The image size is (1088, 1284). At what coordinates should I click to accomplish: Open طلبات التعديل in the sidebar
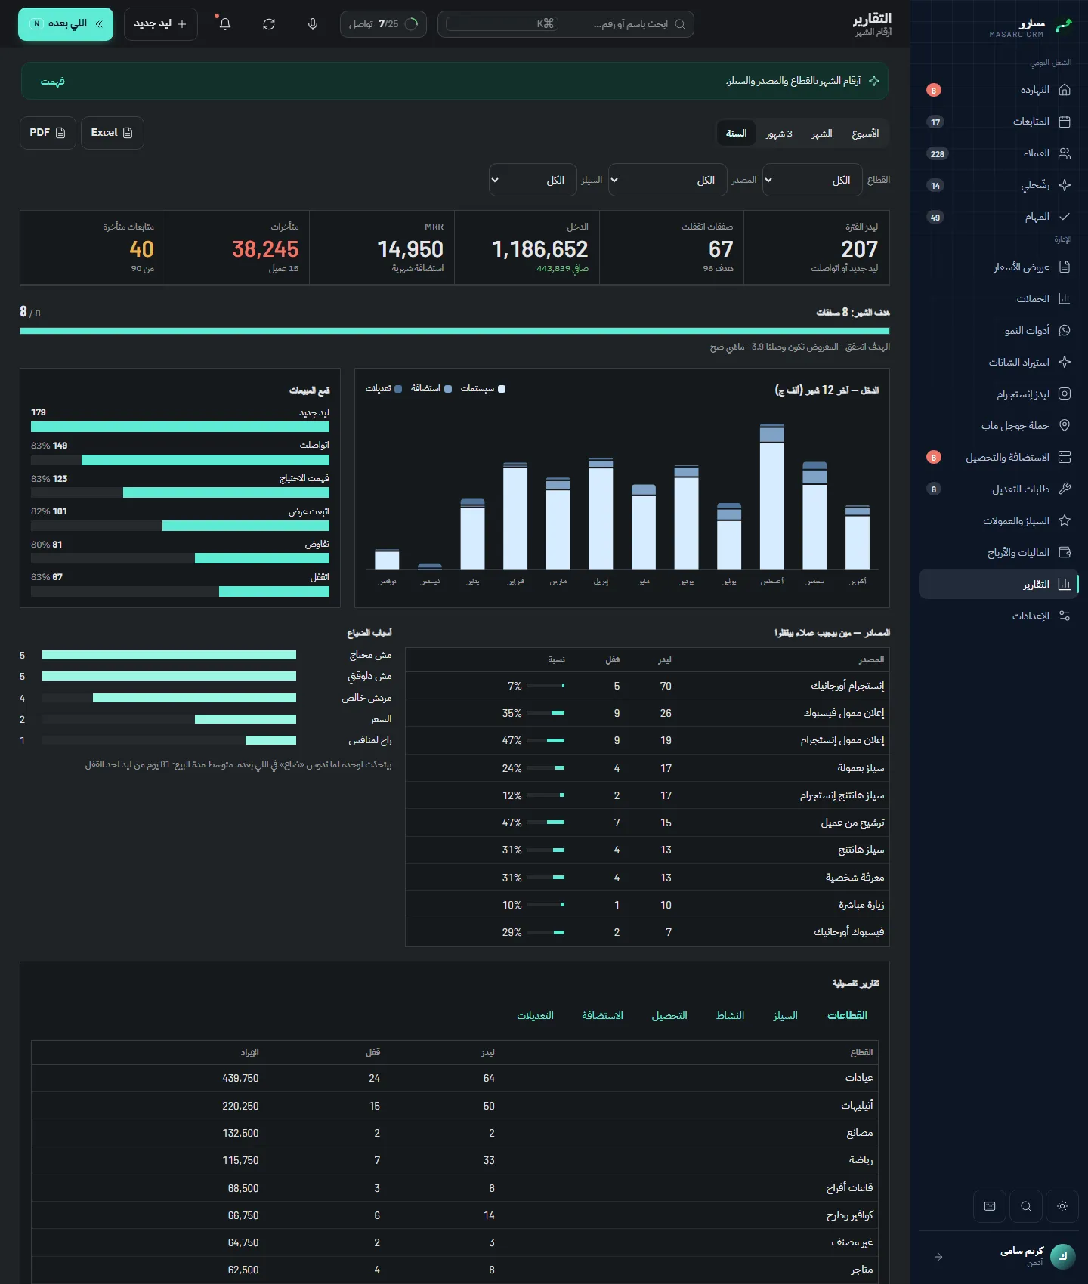998,489
